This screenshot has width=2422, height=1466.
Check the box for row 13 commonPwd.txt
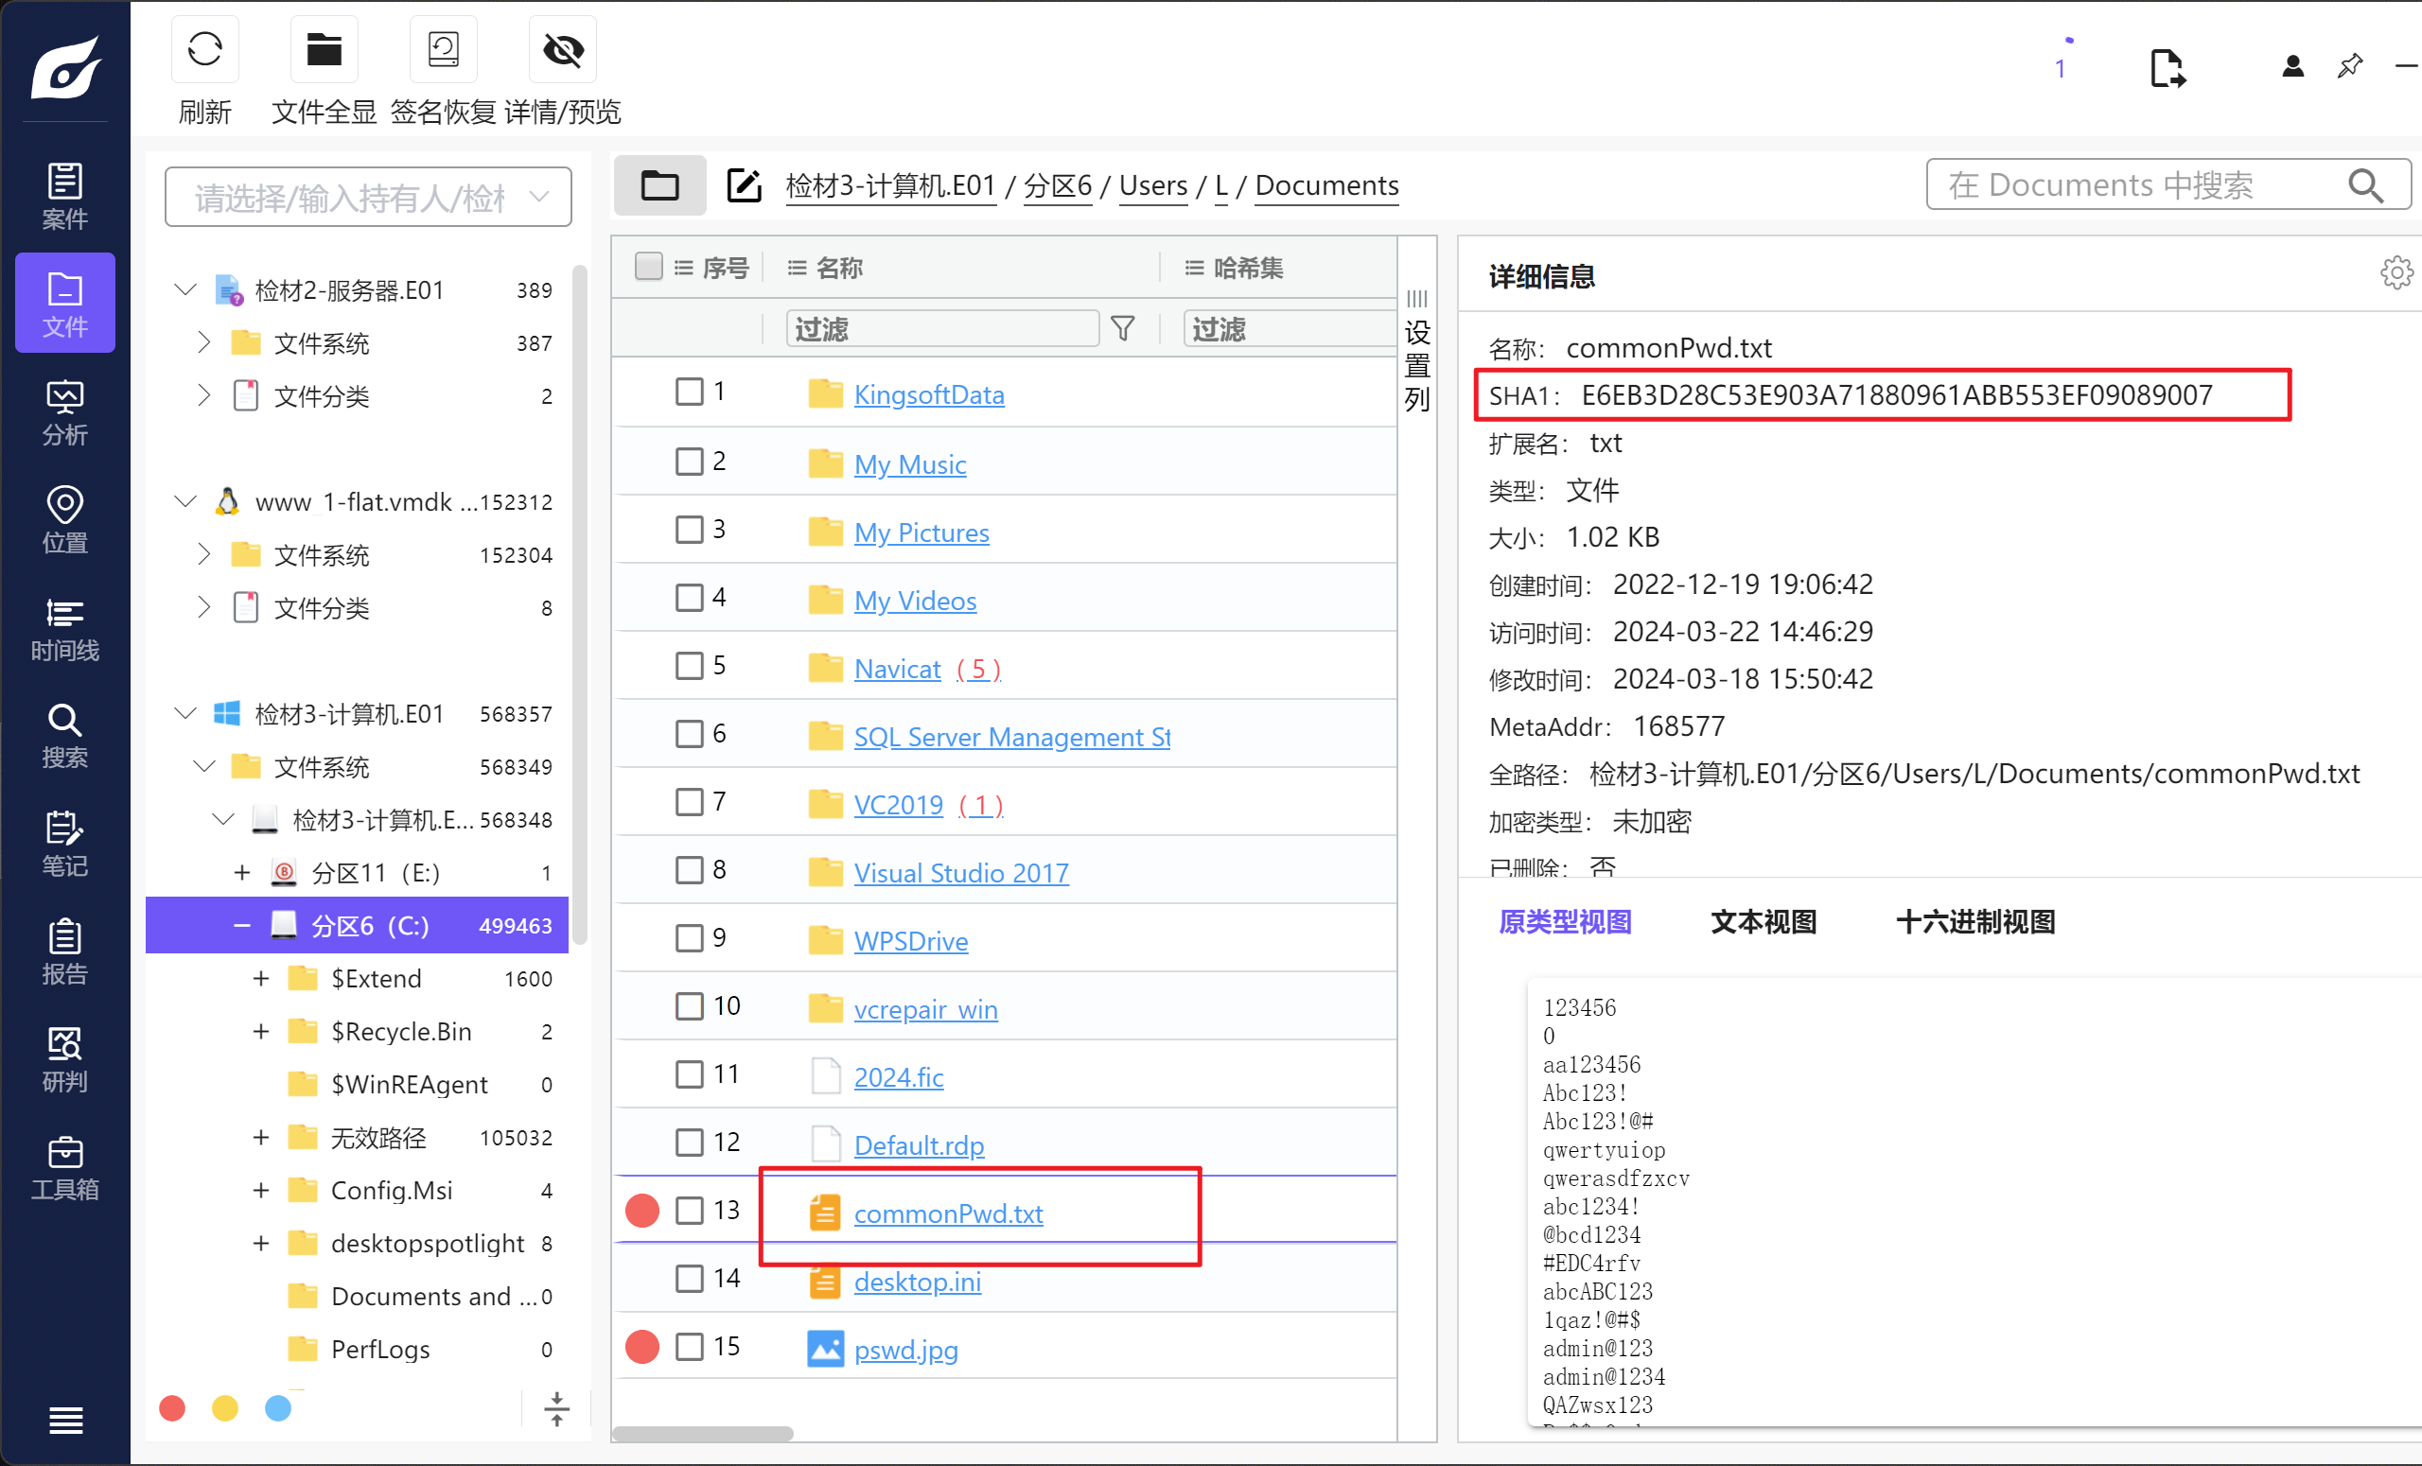[x=689, y=1211]
